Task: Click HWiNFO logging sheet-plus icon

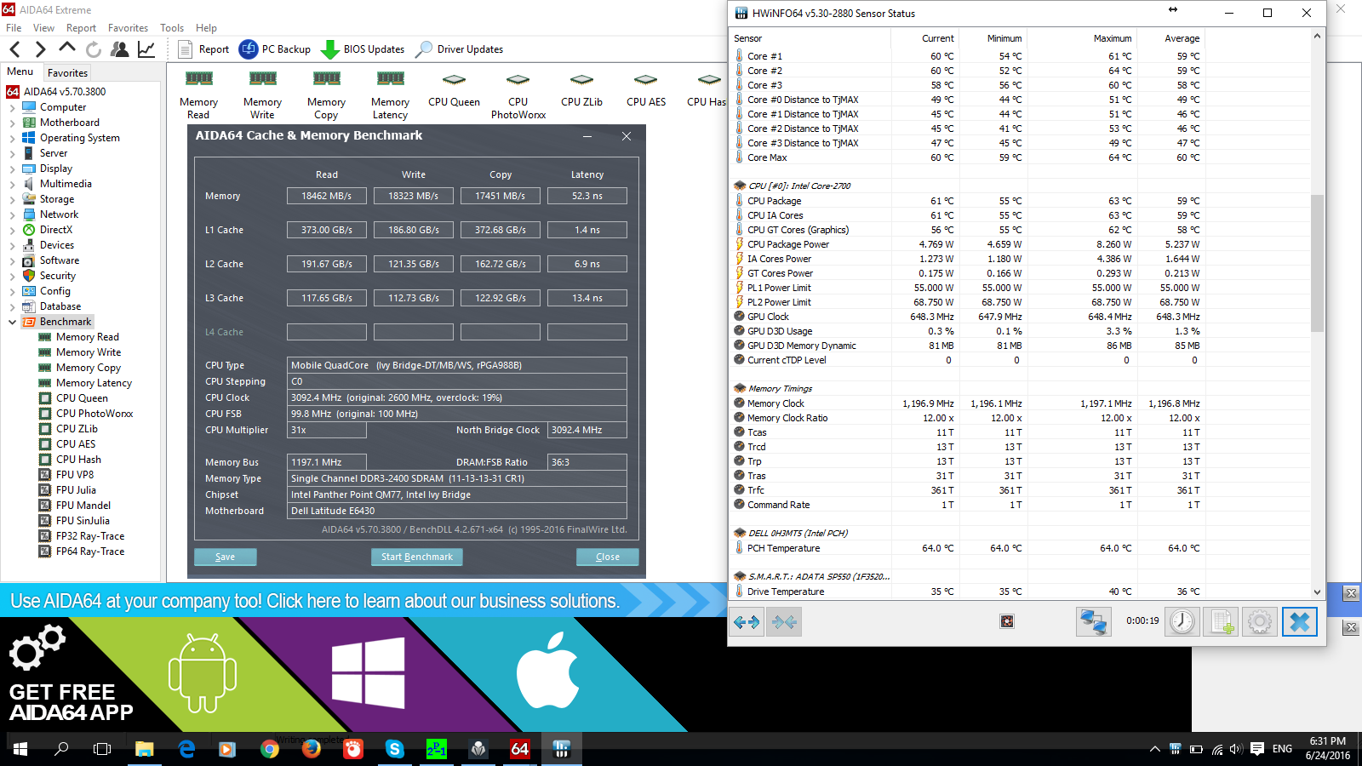Action: coord(1221,622)
